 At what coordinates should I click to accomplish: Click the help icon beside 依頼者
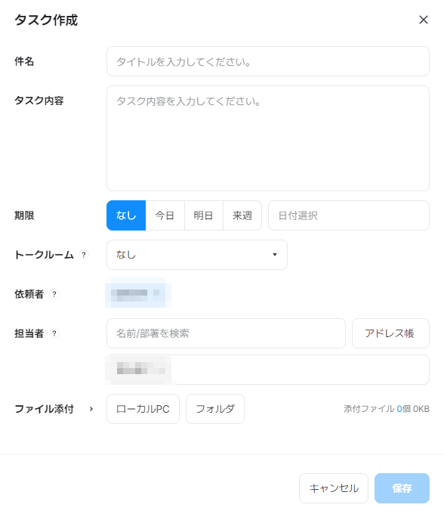(54, 294)
